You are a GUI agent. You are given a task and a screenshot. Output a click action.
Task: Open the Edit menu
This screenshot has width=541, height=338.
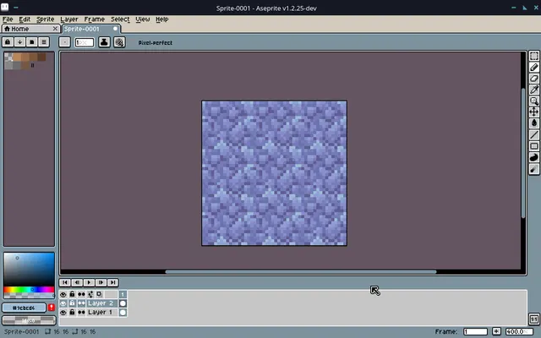point(25,19)
